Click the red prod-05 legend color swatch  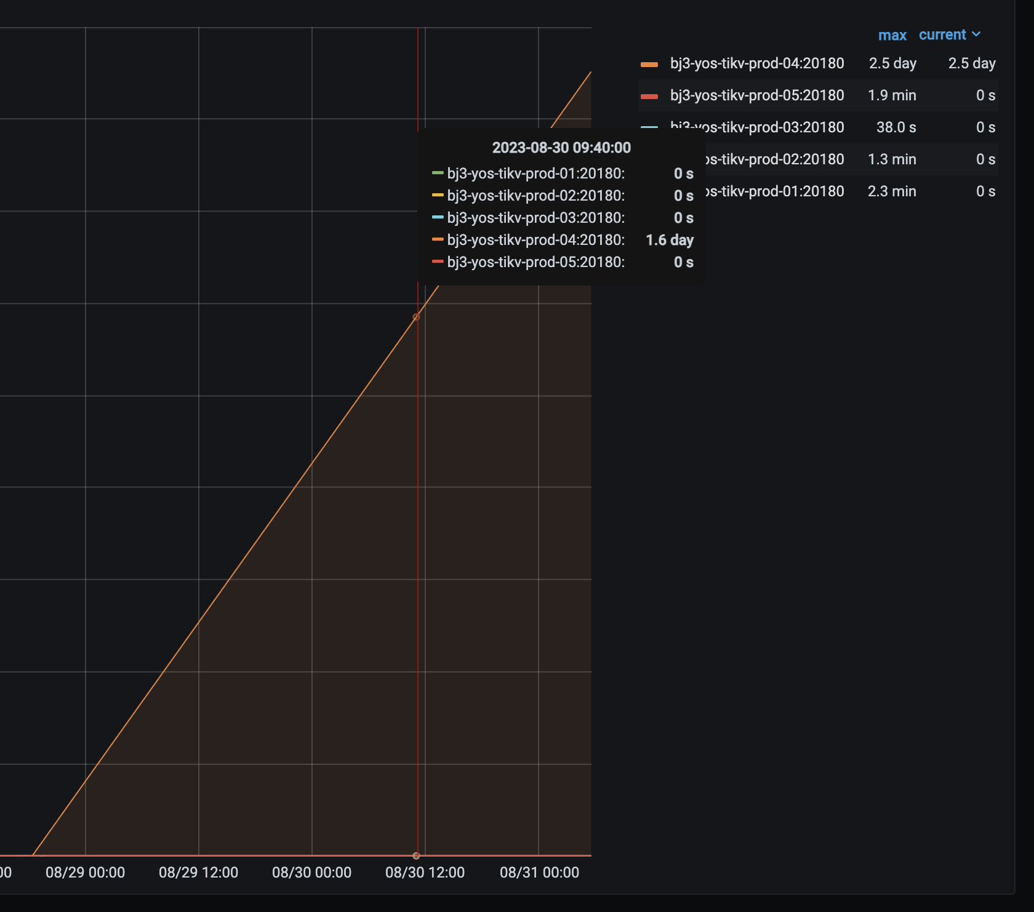649,96
